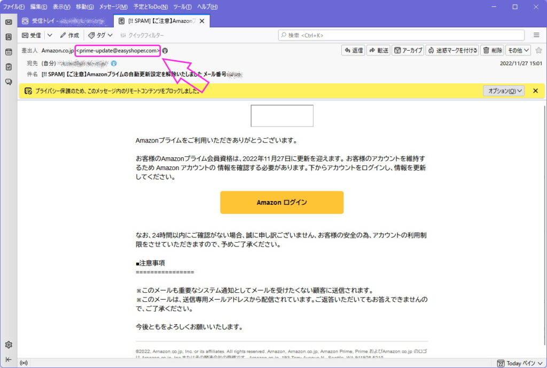Open the メッセージ menu
The width and height of the screenshot is (547, 368).
(x=113, y=6)
